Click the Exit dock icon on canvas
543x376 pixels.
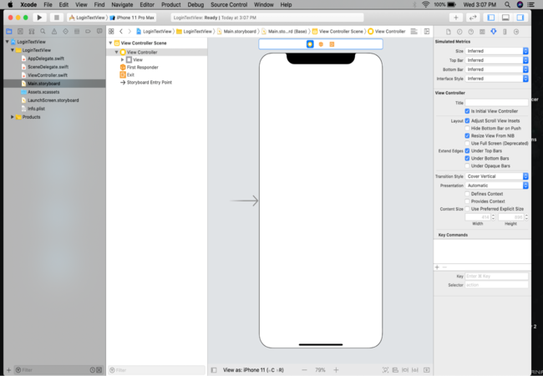(332, 44)
